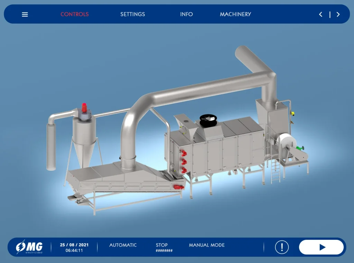Go to previous page with left chevron
354x263 pixels.
pos(320,14)
